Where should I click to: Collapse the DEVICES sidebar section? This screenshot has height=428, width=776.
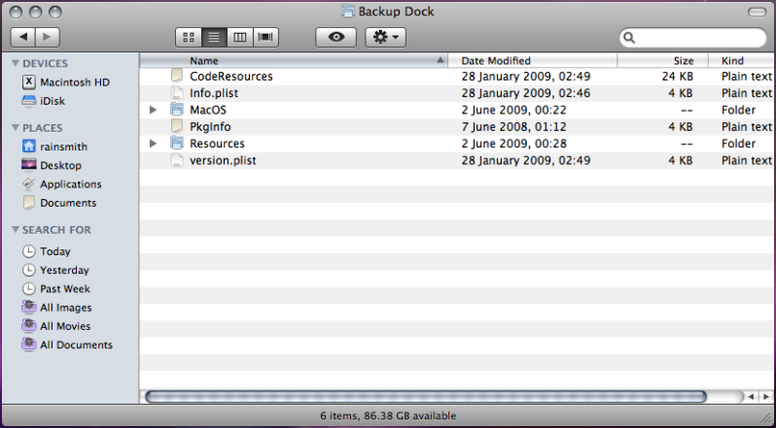16,63
